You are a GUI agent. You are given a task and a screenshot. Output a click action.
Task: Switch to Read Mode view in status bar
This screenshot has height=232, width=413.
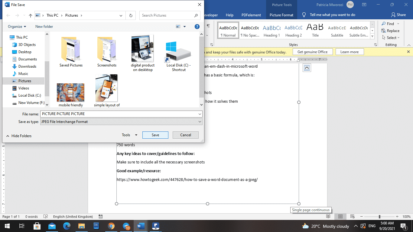tap(328, 217)
